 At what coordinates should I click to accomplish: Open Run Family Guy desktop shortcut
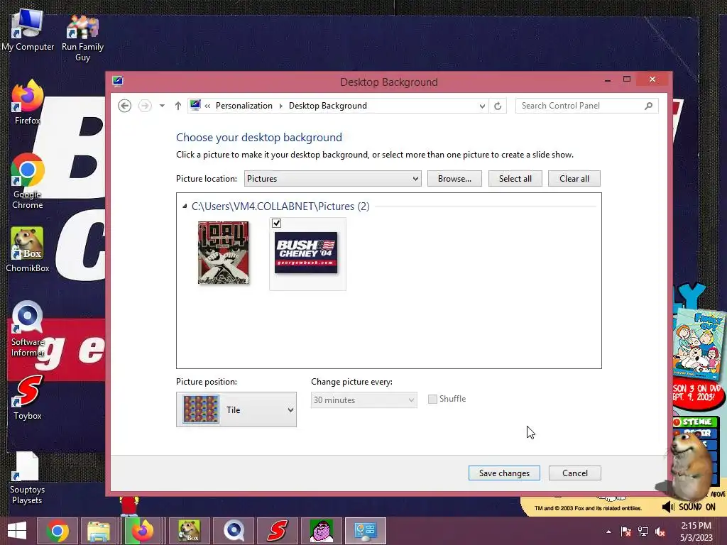pos(82,37)
